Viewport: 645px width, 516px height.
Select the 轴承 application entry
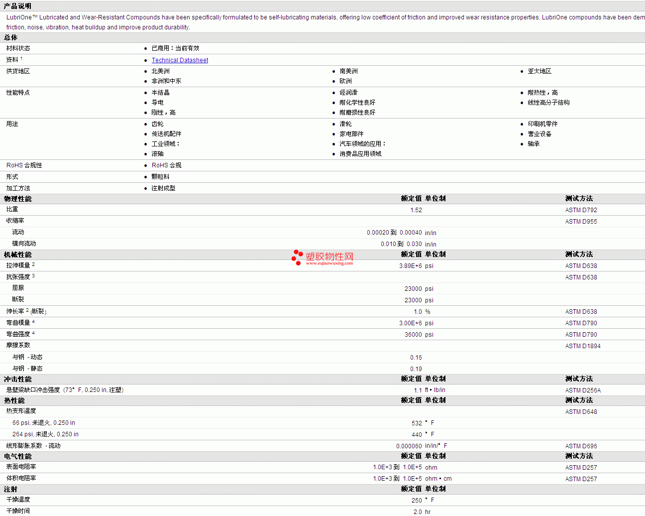click(x=534, y=144)
